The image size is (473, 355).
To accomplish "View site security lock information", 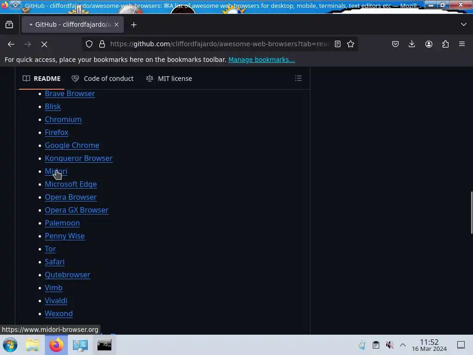I will (x=102, y=44).
